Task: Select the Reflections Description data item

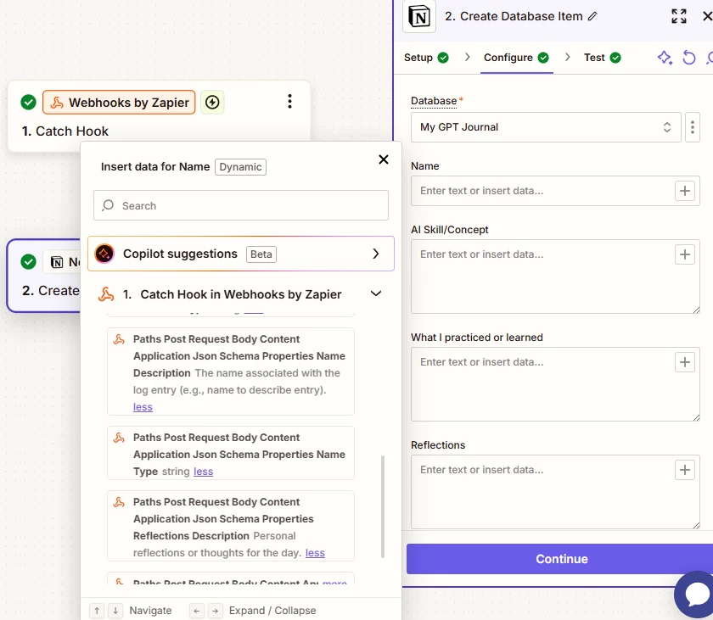Action: pos(231,526)
